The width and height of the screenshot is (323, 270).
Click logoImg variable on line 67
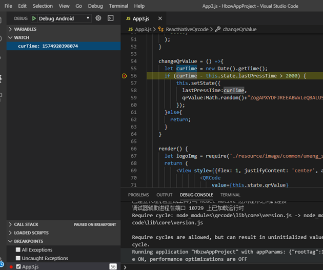187,156
